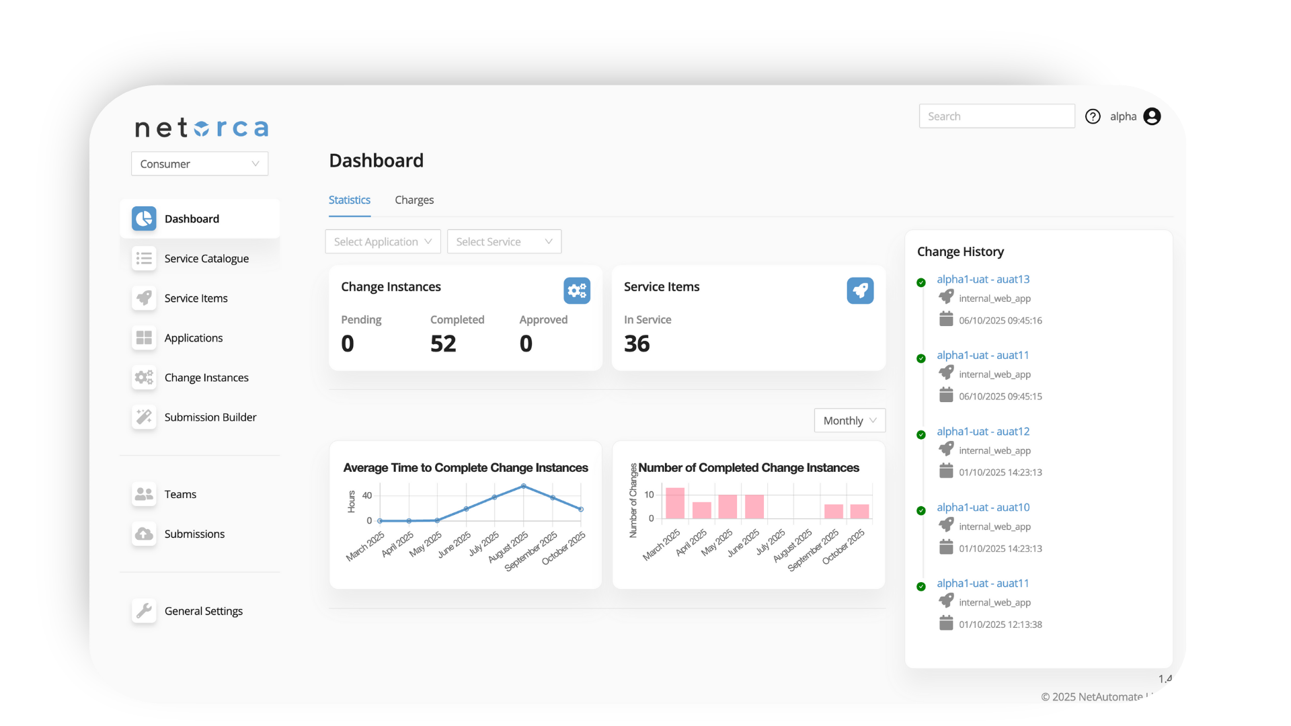Image resolution: width=1291 pixels, height=726 pixels.
Task: Open General Settings wrench icon
Action: pyautogui.click(x=144, y=611)
